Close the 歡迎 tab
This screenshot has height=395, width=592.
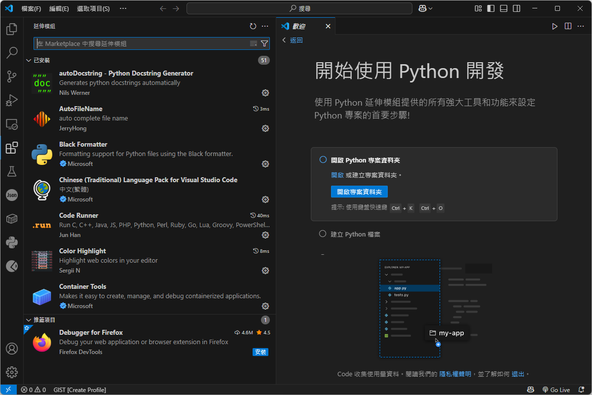click(328, 26)
